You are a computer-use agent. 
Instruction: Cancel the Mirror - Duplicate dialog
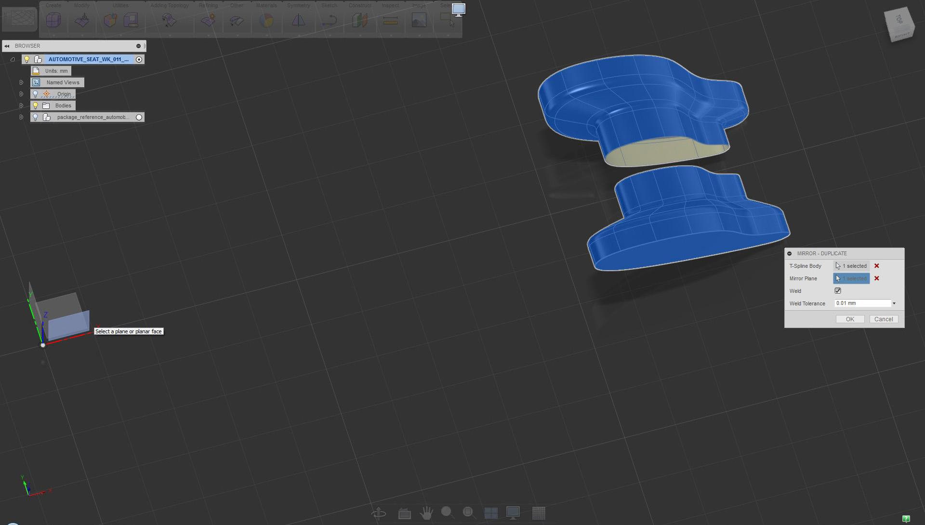(x=884, y=319)
